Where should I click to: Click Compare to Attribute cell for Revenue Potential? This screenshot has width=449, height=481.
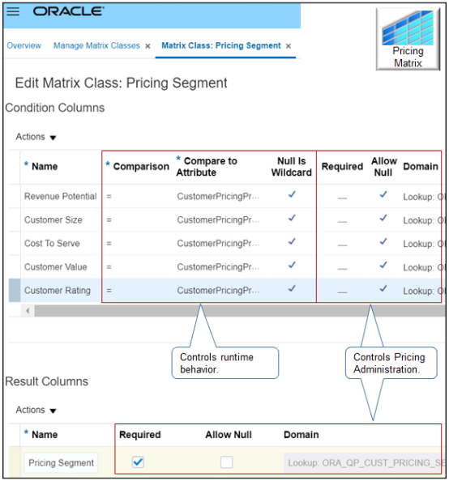point(218,196)
